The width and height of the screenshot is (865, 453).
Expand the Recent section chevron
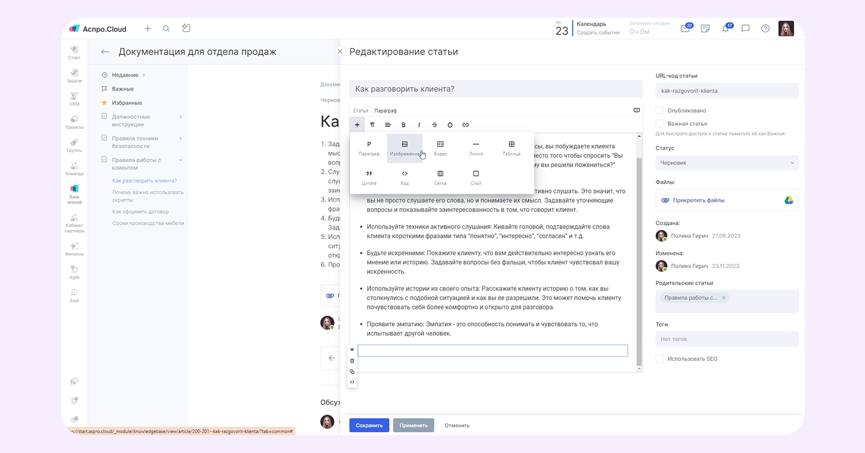(x=144, y=75)
